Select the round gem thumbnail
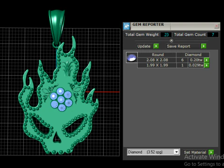 coord(132,57)
